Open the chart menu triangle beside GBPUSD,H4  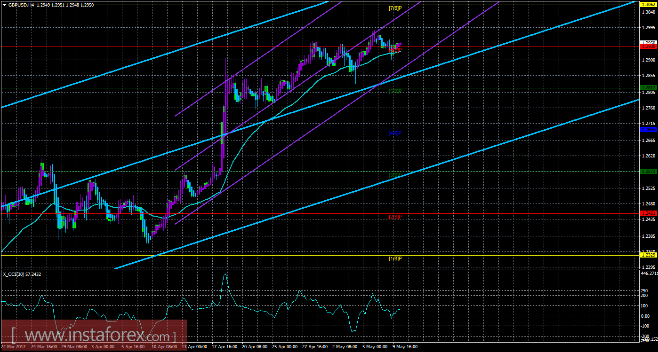point(4,4)
